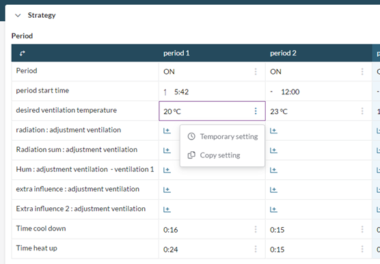Click the 'desired ventilation temperature' row label
This screenshot has height=264, width=380.
66,110
